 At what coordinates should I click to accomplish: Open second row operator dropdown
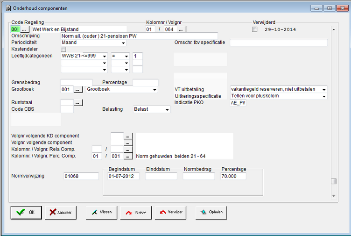pyautogui.click(x=126, y=63)
